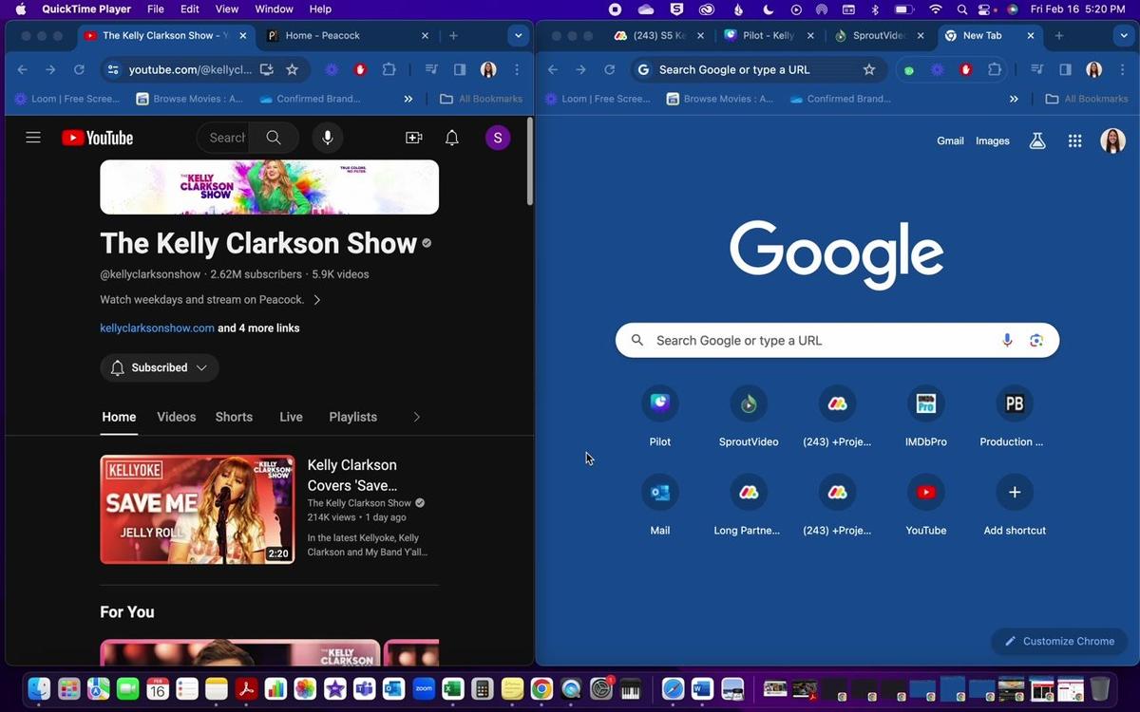Open Spotlight search in menu bar

962,9
